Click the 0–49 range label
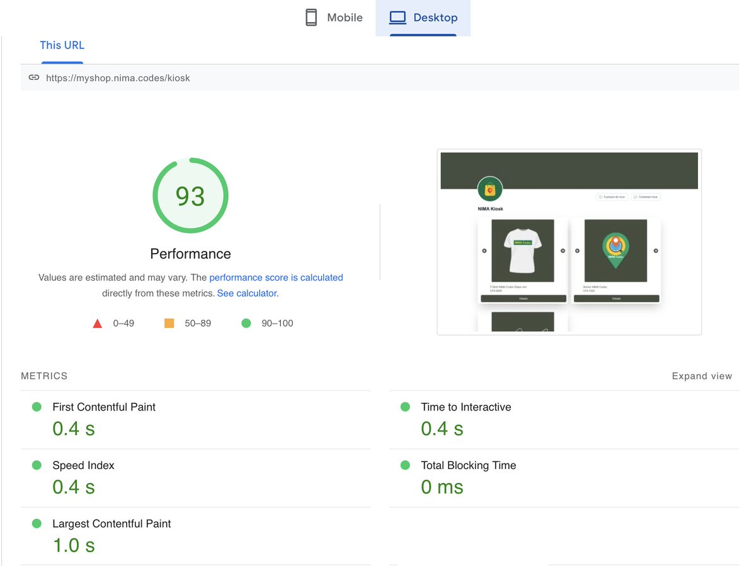The image size is (756, 566). pyautogui.click(x=123, y=324)
